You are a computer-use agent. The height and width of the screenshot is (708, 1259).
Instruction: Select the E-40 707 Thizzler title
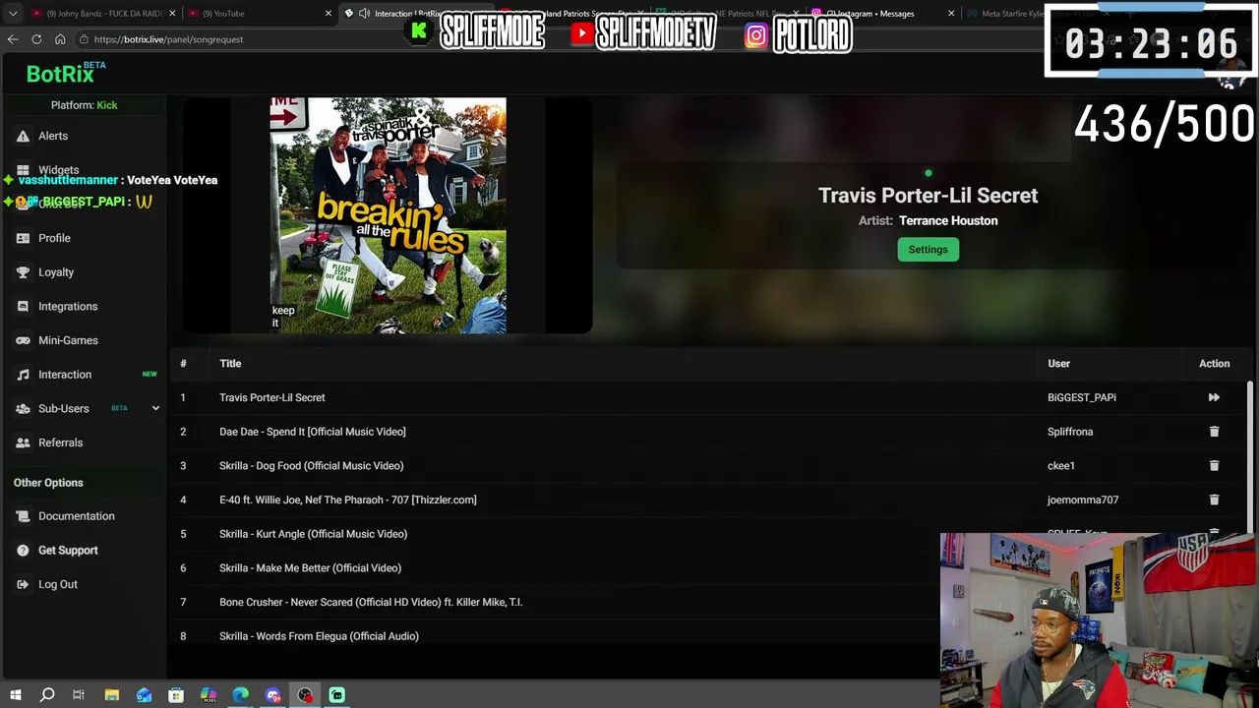click(348, 500)
